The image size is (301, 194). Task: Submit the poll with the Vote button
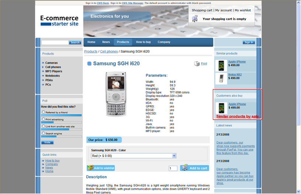pyautogui.click(x=47, y=142)
